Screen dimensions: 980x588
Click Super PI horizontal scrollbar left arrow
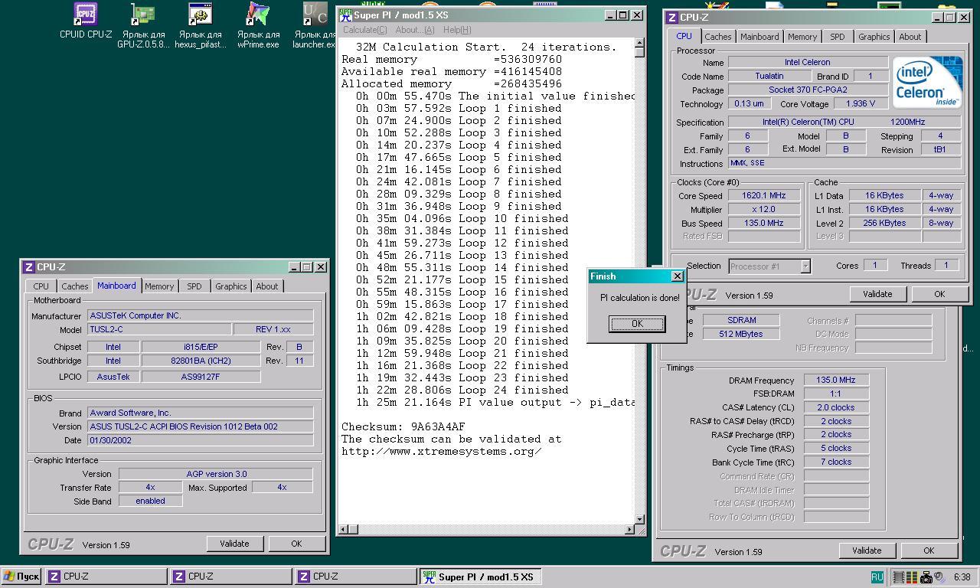coord(344,529)
